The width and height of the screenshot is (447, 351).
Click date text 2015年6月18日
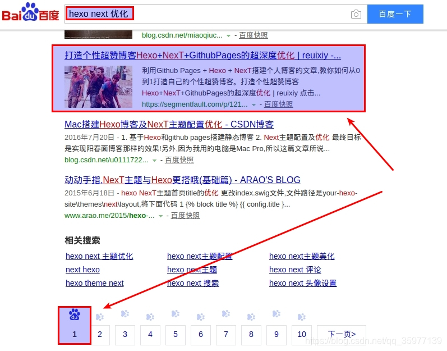89,193
